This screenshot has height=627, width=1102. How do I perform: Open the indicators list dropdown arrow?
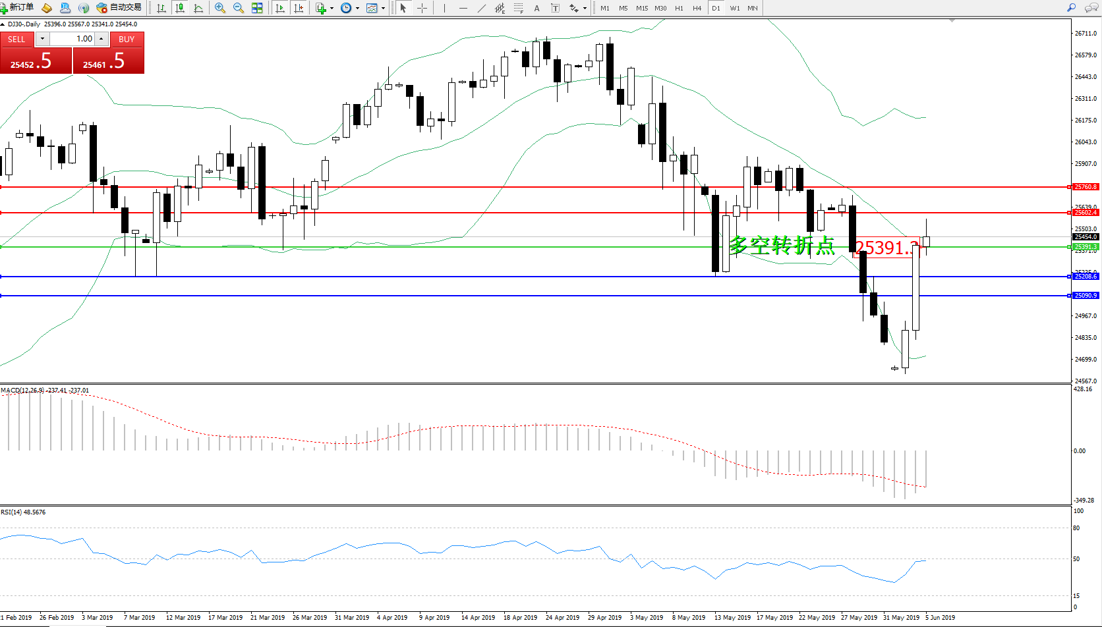tap(332, 9)
